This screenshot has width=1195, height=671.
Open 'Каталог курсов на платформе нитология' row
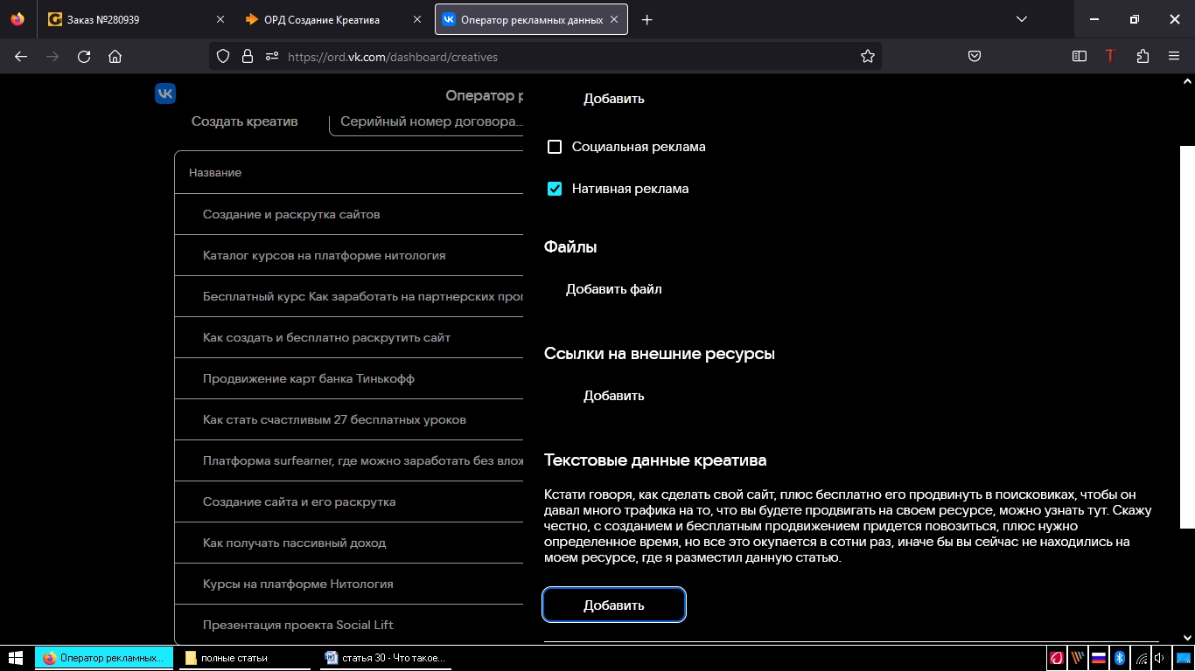click(x=349, y=255)
